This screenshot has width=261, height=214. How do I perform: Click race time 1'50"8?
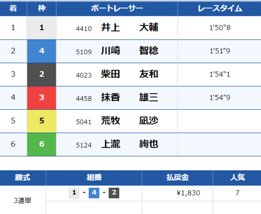[220, 28]
